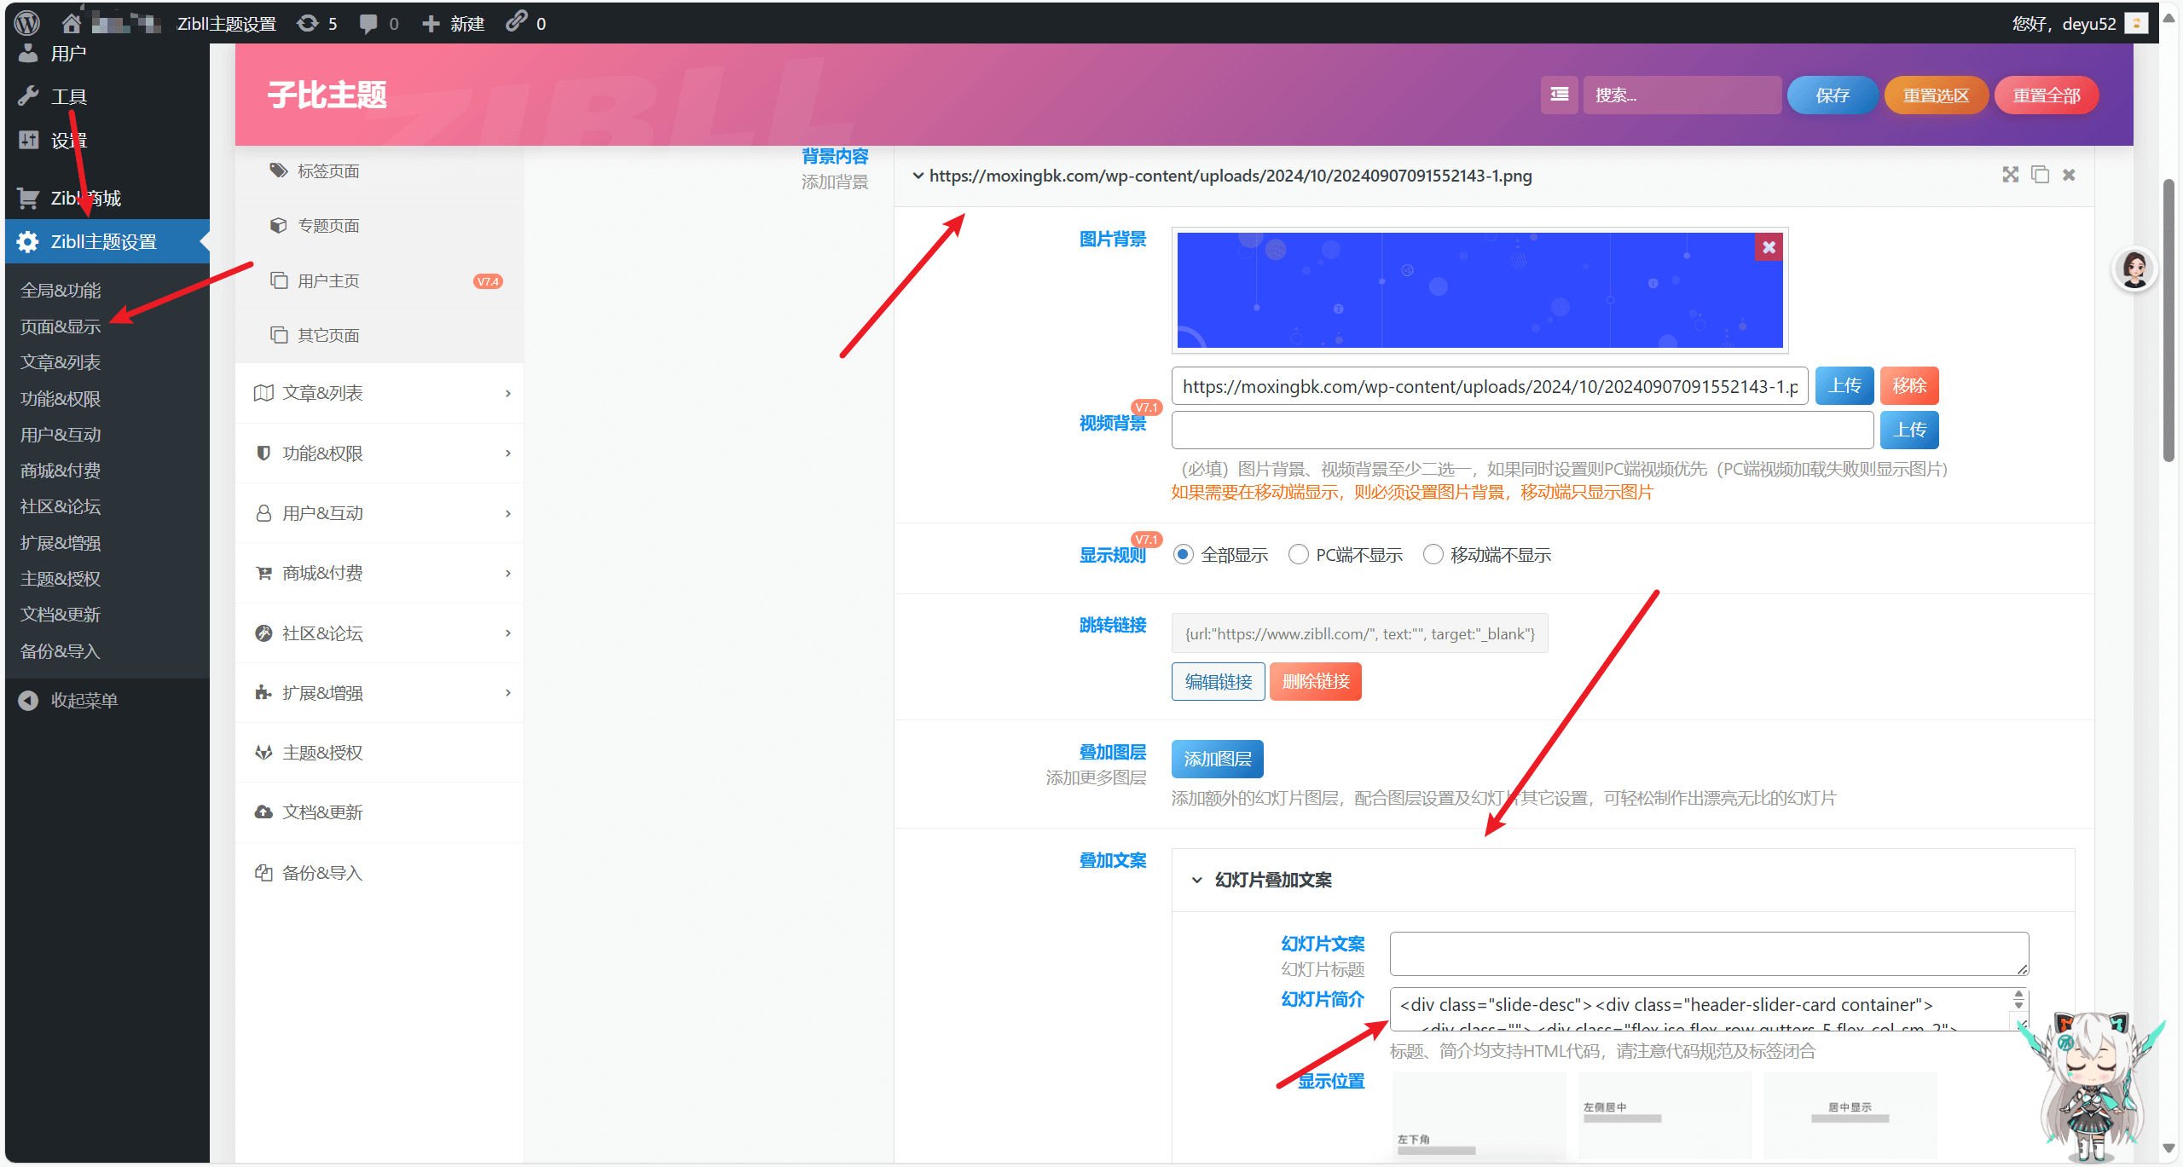Open 专题页面 sub-tab
Viewport: 2183px width, 1167px height.
click(x=379, y=226)
